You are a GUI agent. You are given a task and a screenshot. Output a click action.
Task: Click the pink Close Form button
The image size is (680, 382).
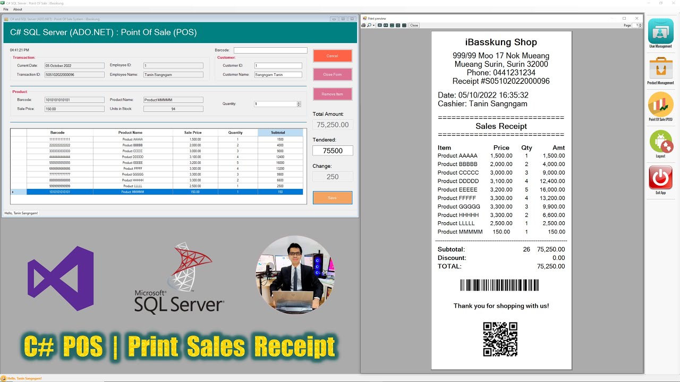point(333,74)
